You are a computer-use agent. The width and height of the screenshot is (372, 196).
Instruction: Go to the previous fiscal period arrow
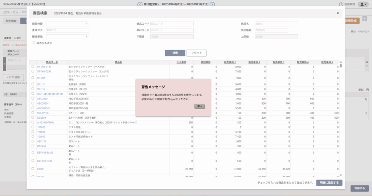(140, 4)
